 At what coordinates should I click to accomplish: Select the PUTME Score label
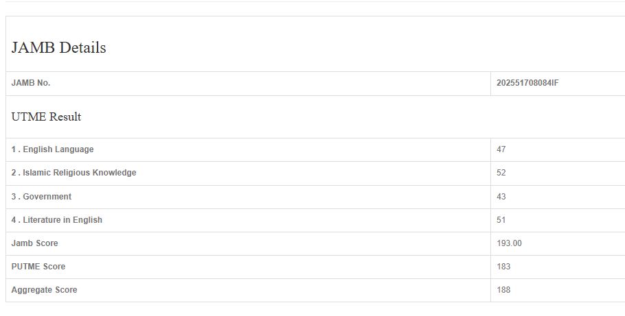[38, 267]
